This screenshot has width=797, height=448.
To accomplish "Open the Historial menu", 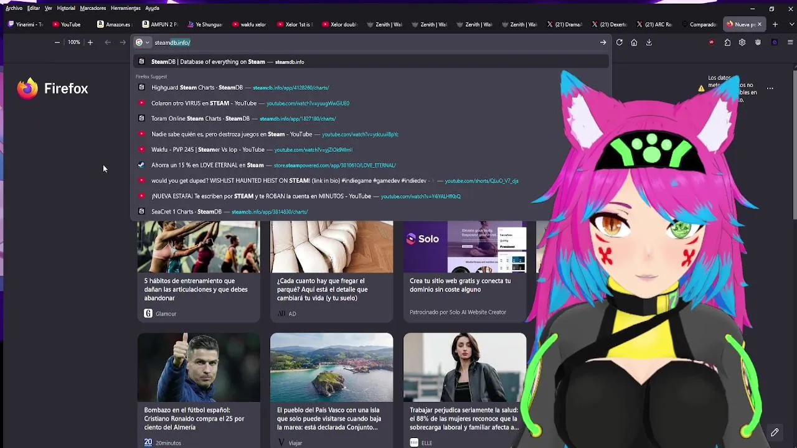I will (66, 8).
